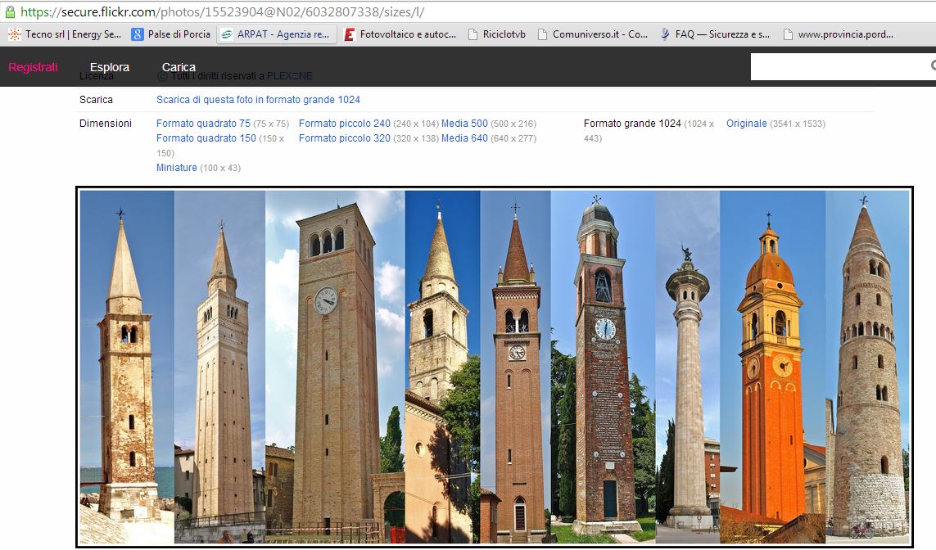Select Media 500 size
The height and width of the screenshot is (550, 936).
464,124
